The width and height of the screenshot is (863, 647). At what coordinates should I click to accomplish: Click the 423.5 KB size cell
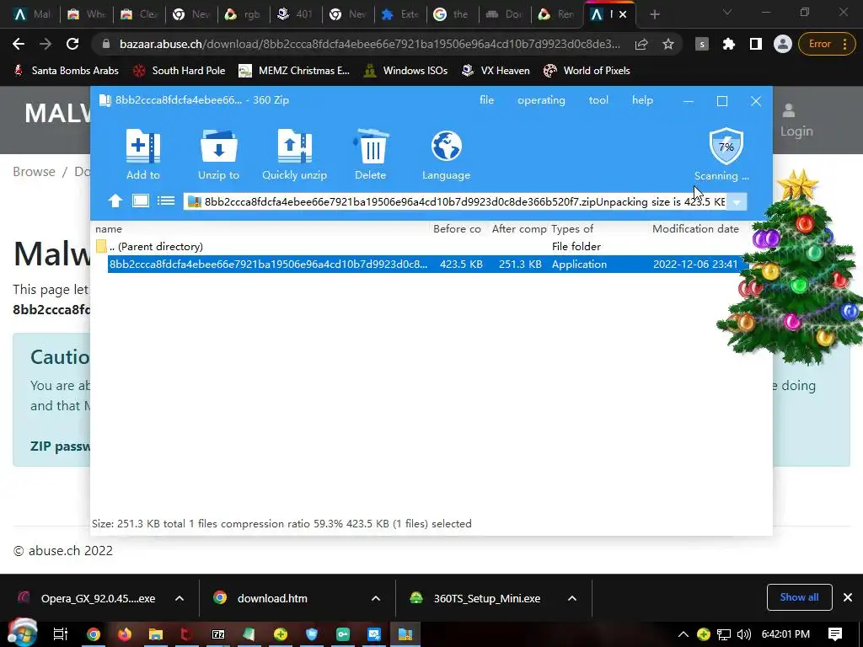[461, 264]
